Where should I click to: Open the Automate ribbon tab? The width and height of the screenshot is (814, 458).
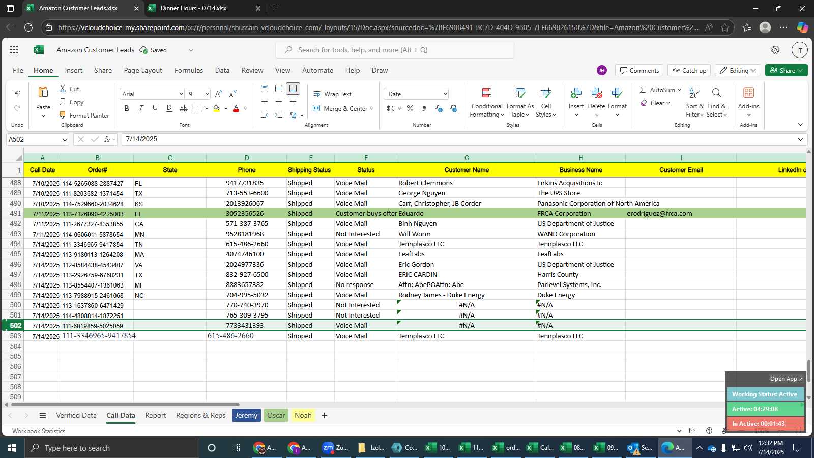pos(317,70)
